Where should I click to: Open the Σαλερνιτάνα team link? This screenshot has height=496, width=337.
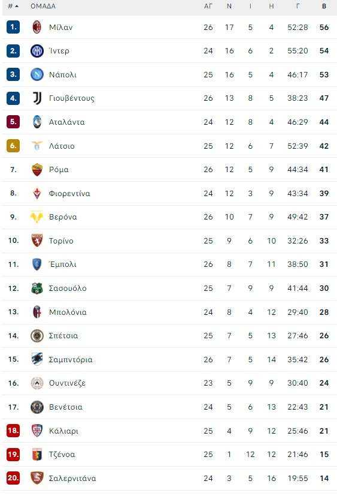[x=72, y=478]
